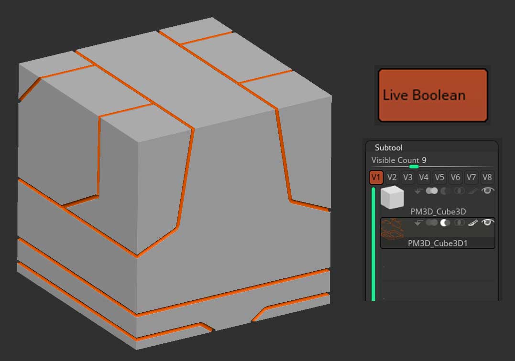The height and width of the screenshot is (361, 515).
Task: Toggle the polypaint brush icon on PM3D_Cube3D1
Action: [473, 223]
